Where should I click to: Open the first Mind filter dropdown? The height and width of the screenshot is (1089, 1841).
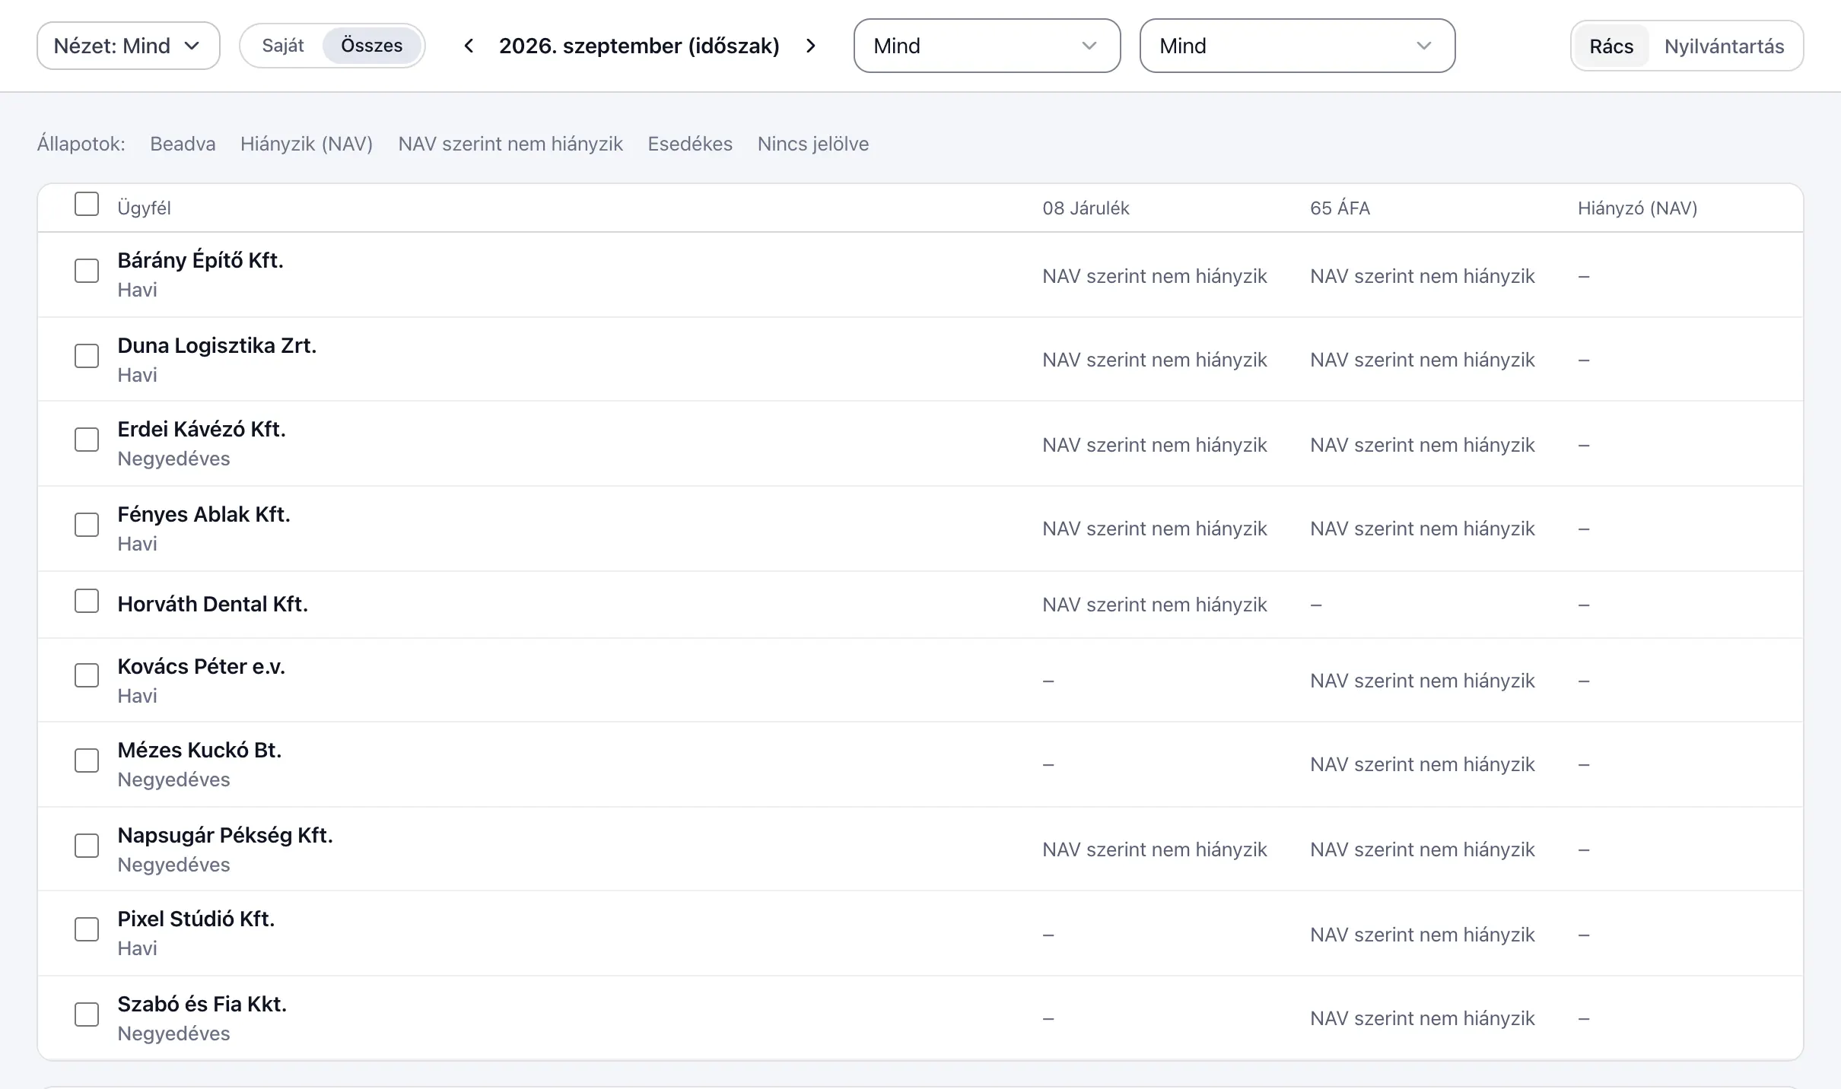click(987, 46)
